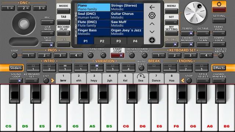Select KEYBOARD SET button 3
The width and height of the screenshot is (235, 132).
pyautogui.click(x=191, y=55)
